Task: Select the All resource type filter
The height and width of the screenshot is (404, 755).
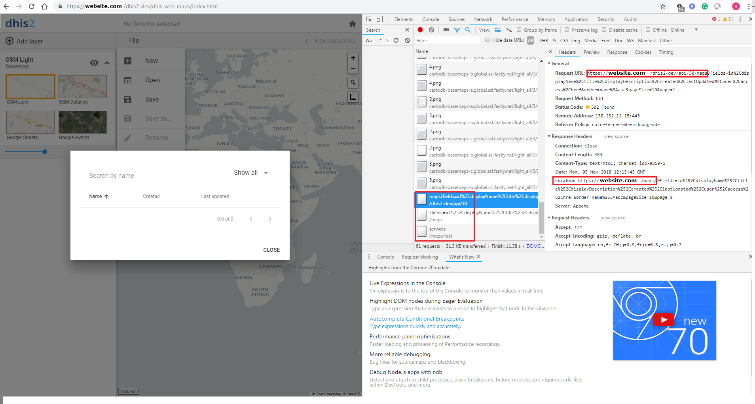Action: point(531,40)
